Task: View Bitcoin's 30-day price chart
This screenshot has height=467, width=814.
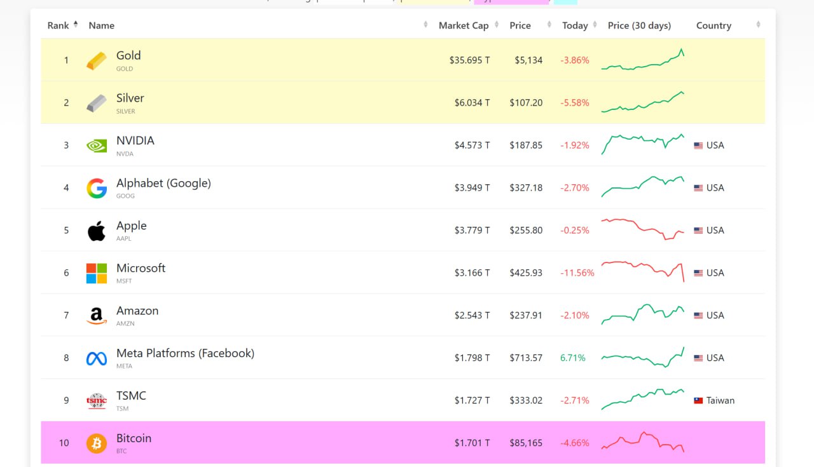Action: click(x=642, y=442)
